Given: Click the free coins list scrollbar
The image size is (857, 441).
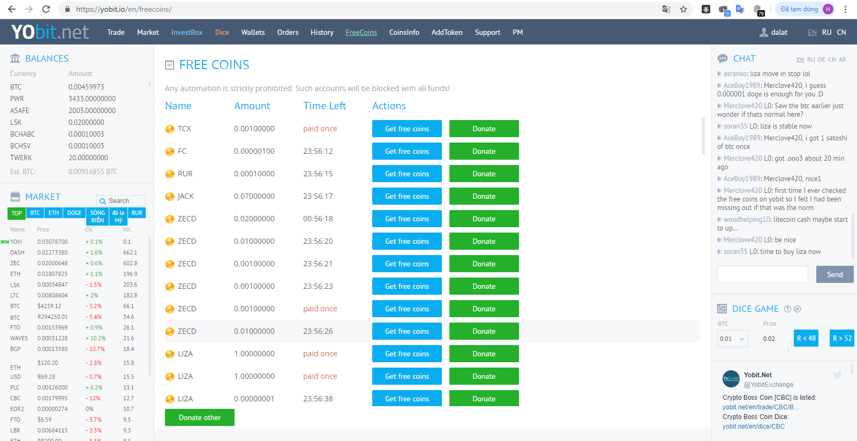Looking at the screenshot, I should pos(703,136).
